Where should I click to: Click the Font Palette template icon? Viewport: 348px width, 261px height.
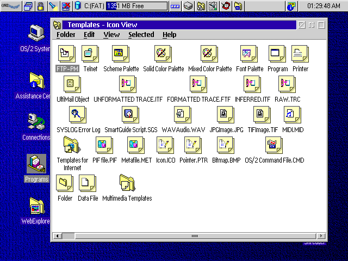[249, 54]
